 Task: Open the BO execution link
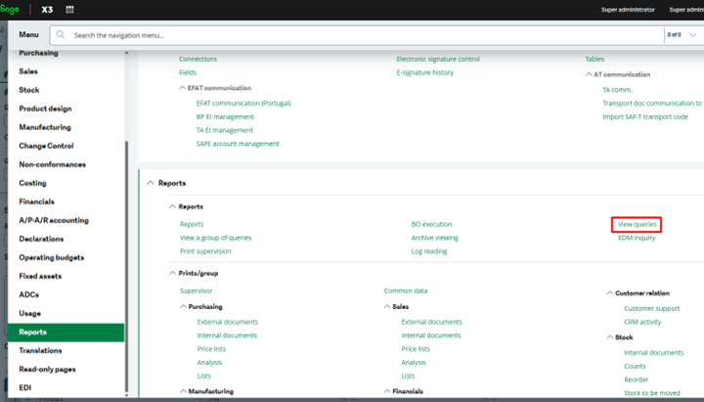point(431,224)
